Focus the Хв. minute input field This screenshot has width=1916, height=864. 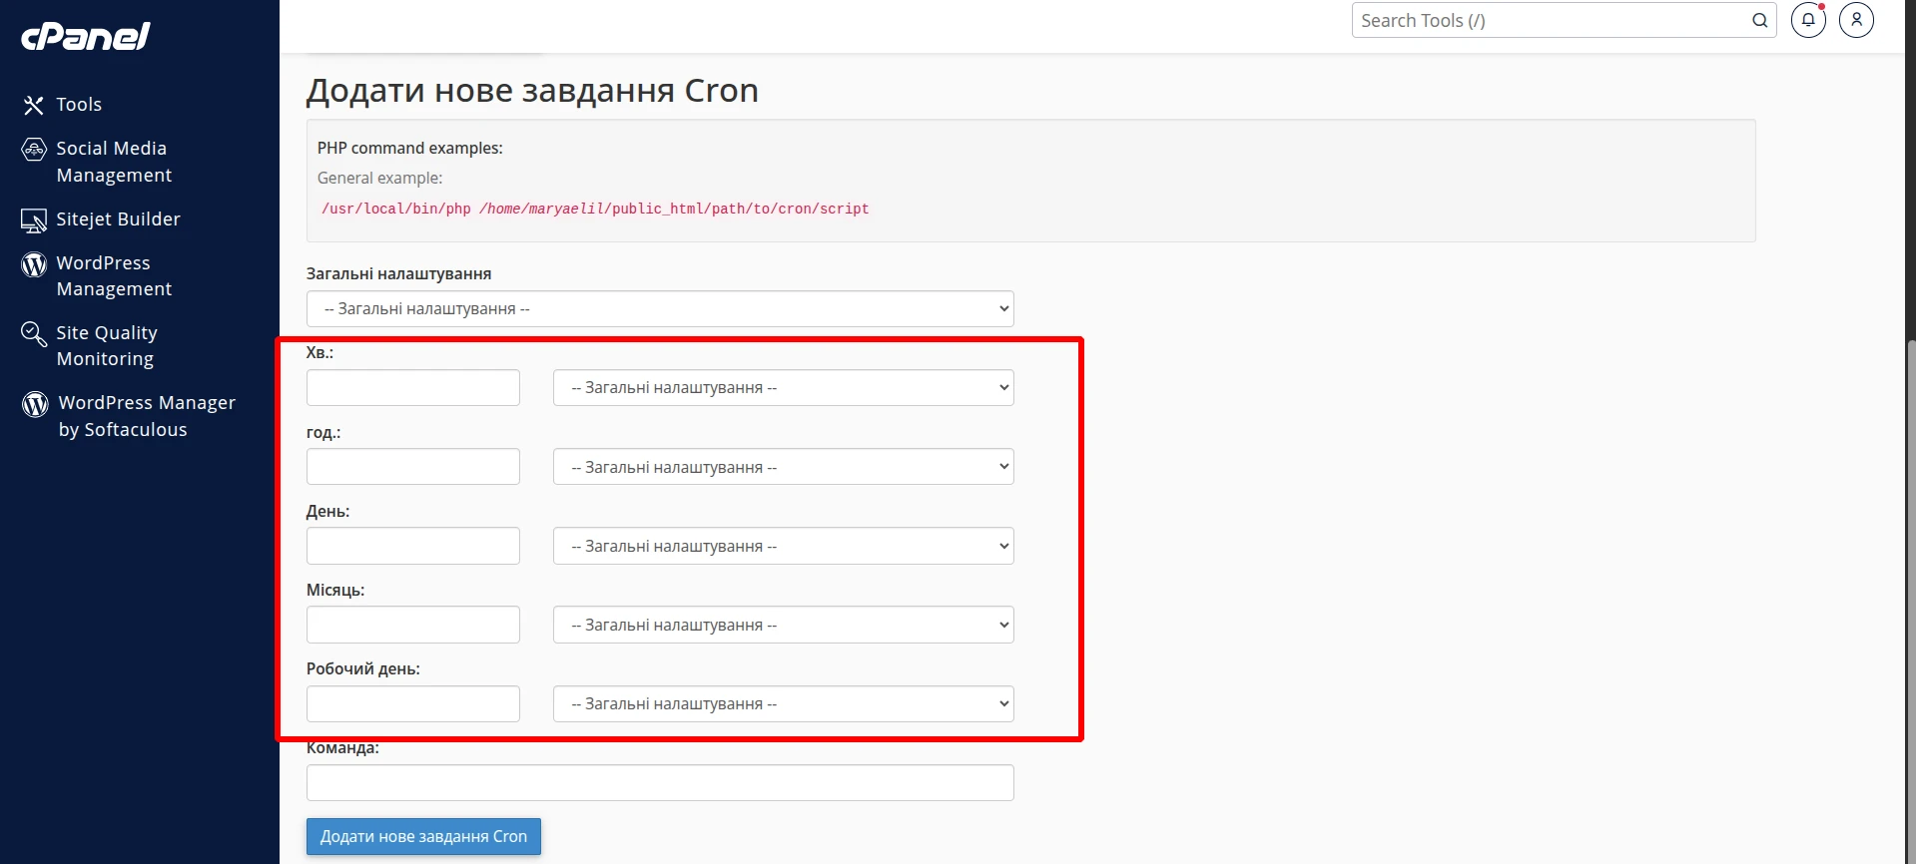[413, 388]
